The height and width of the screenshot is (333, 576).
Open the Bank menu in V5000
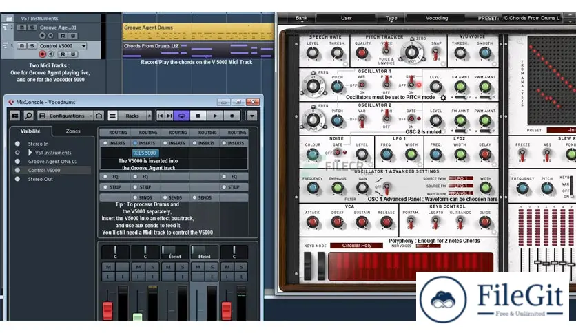(301, 18)
